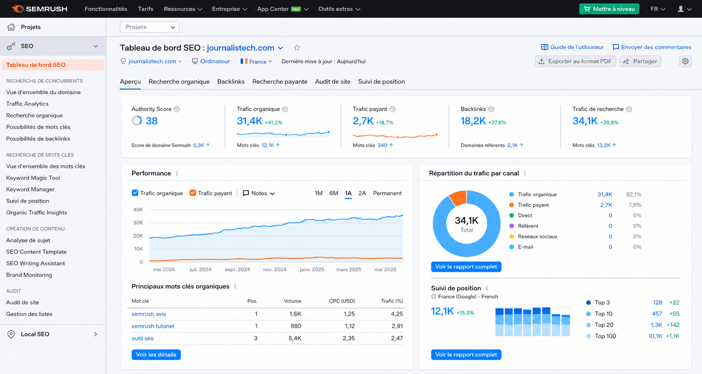Image resolution: width=702 pixels, height=374 pixels.
Task: Open journalistech.com domain dropdown in title
Action: click(281, 48)
